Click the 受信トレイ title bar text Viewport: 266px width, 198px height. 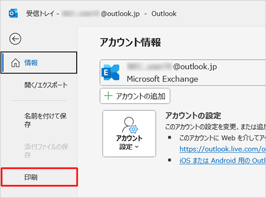pyautogui.click(x=40, y=13)
